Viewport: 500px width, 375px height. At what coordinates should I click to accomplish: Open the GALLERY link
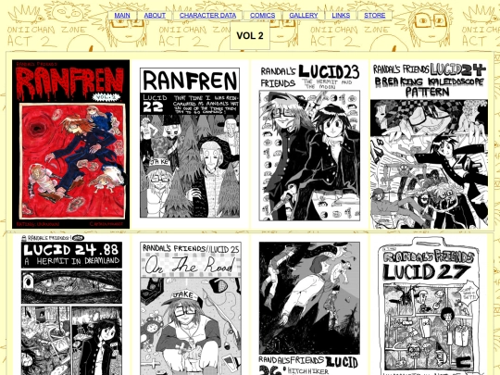(304, 16)
